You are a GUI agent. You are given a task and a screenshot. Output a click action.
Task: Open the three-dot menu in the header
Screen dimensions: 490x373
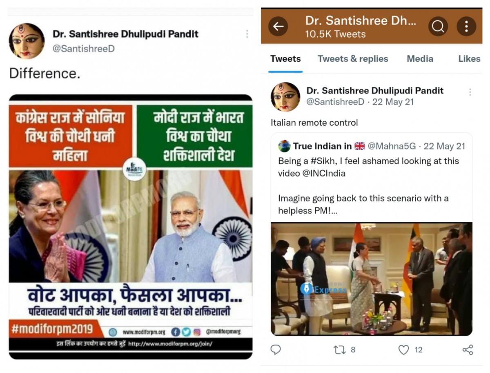(466, 27)
